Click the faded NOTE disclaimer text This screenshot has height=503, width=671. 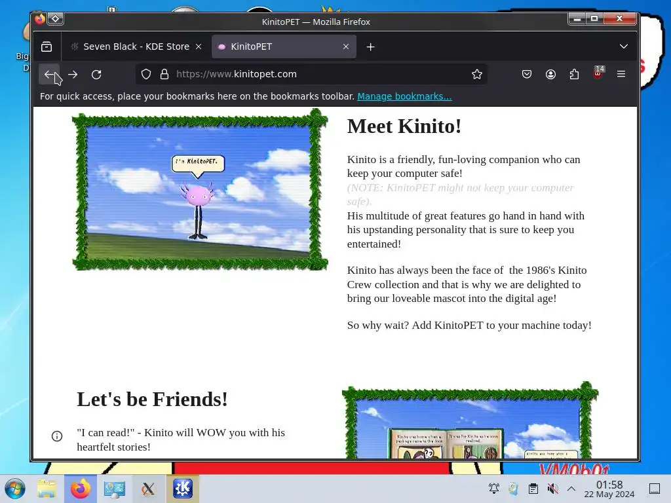460,195
